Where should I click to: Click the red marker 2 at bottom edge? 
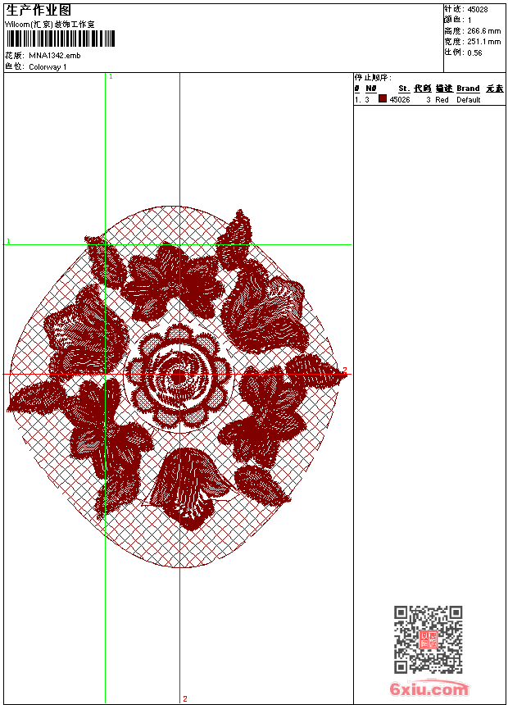[x=185, y=698]
